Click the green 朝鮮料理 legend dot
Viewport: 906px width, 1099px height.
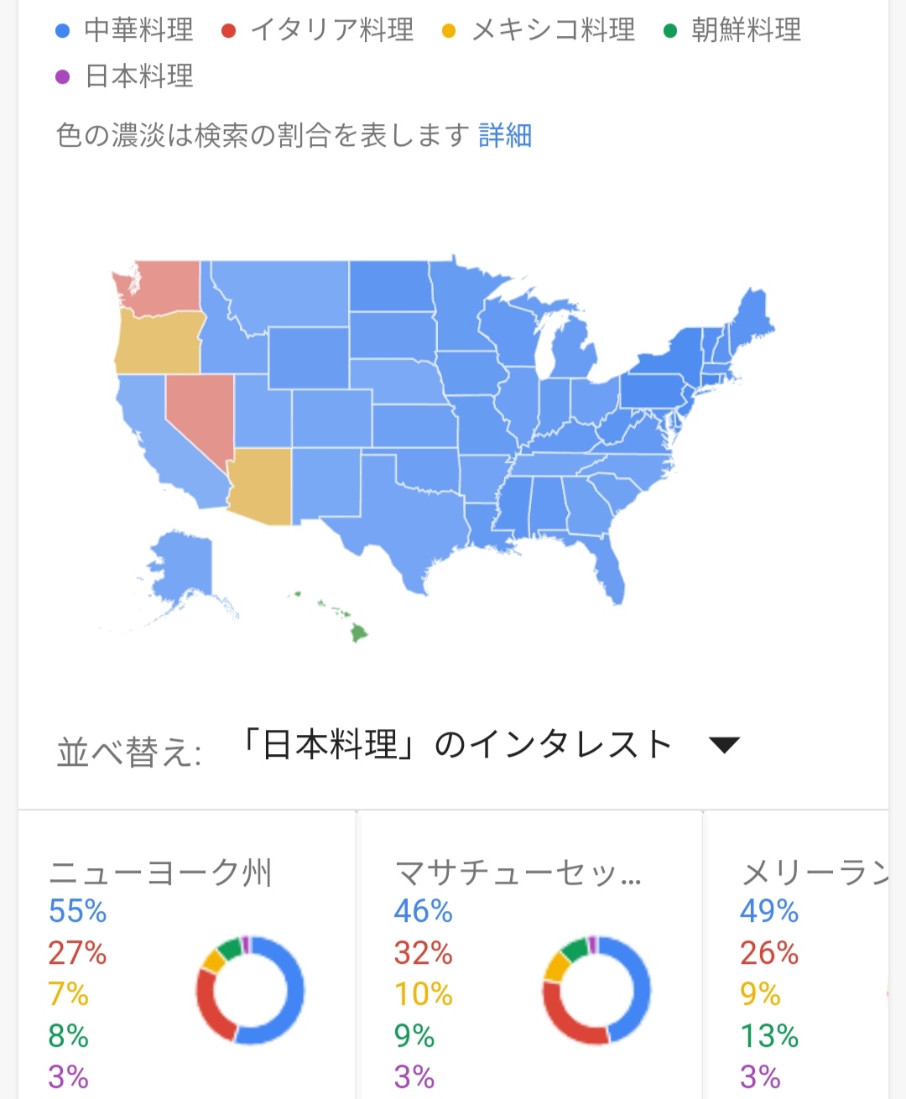point(670,31)
